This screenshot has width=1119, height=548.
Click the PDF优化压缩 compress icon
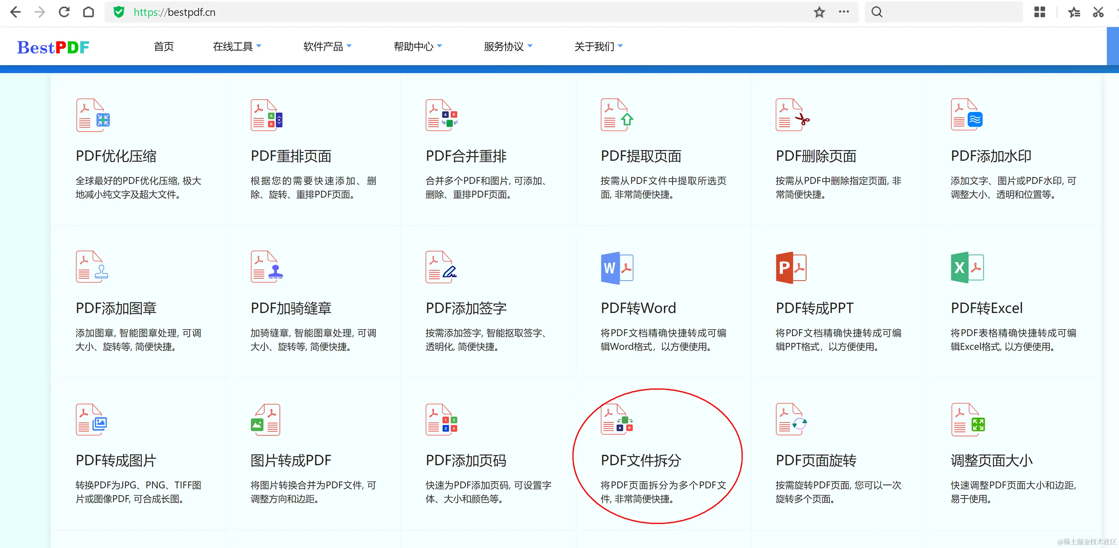(93, 115)
